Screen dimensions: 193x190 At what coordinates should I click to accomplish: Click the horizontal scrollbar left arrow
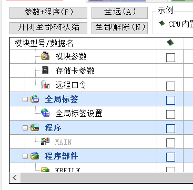click(15, 177)
